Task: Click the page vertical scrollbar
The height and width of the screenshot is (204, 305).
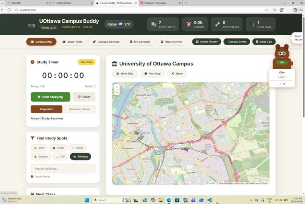Action: click(303, 67)
